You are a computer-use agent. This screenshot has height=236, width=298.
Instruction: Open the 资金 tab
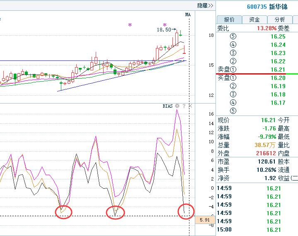[x=254, y=19]
